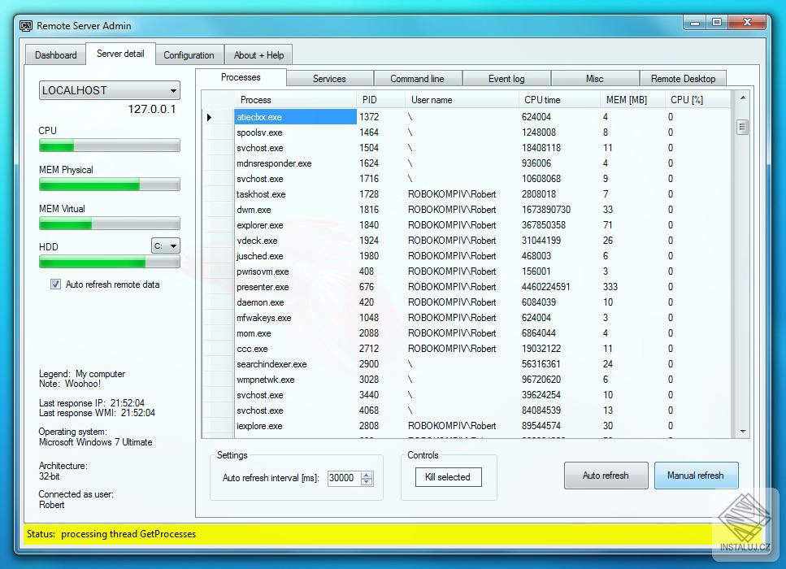This screenshot has height=569, width=786.
Task: Click the Remote Server Admin title bar icon
Action: 26,25
